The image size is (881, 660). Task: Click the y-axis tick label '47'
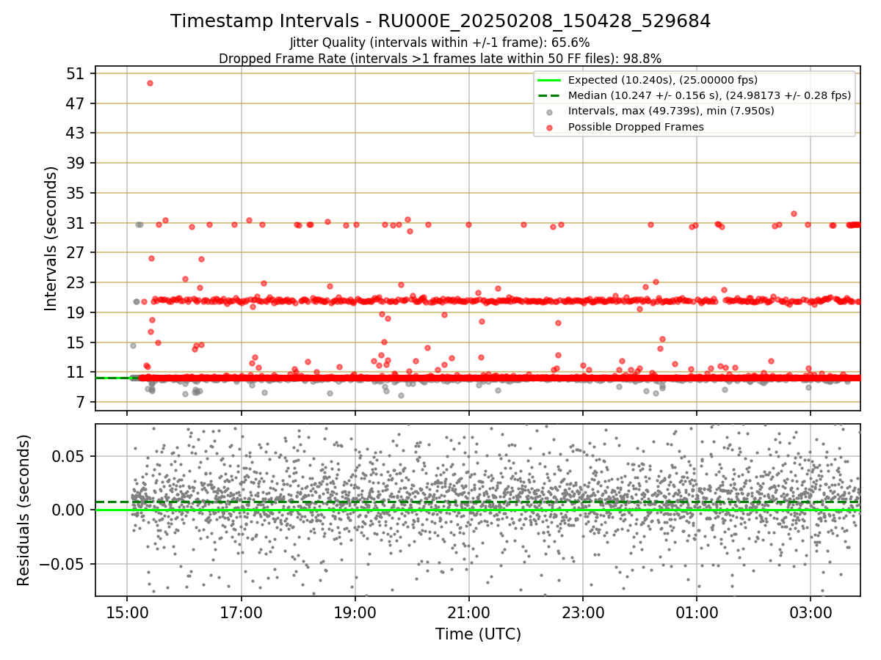76,103
